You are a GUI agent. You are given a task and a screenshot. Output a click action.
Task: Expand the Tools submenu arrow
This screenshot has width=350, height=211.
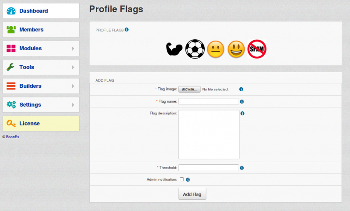click(x=73, y=67)
